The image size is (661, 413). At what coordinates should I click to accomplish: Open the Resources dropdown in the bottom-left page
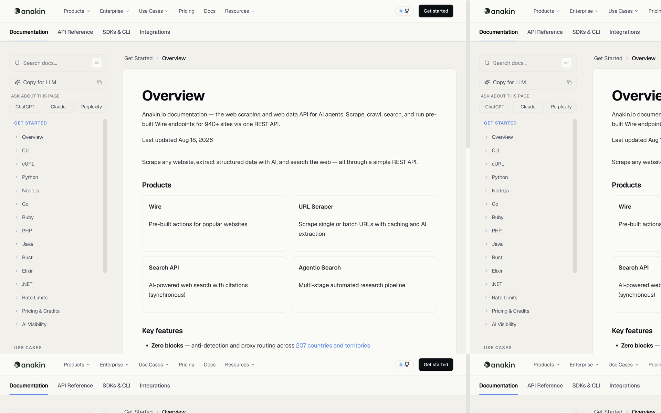pyautogui.click(x=240, y=364)
